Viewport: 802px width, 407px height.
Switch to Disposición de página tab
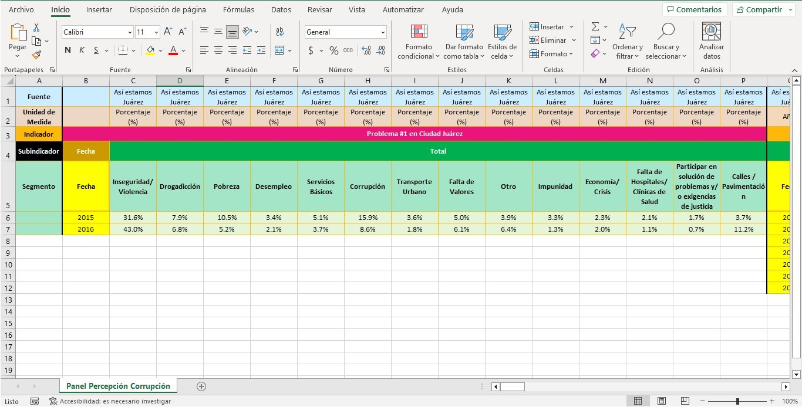point(167,10)
